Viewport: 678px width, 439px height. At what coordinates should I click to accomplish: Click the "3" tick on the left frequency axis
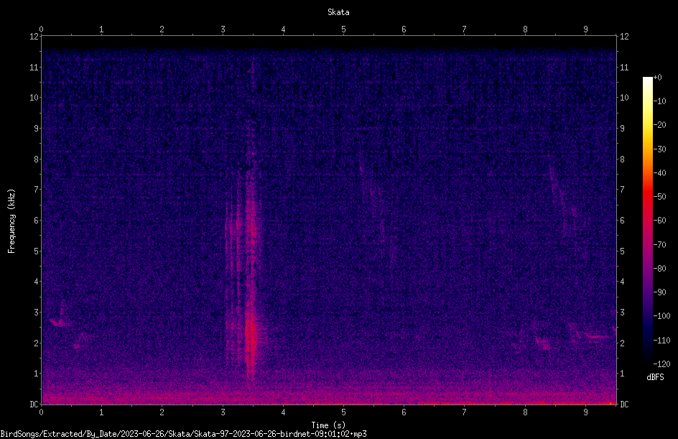[36, 313]
